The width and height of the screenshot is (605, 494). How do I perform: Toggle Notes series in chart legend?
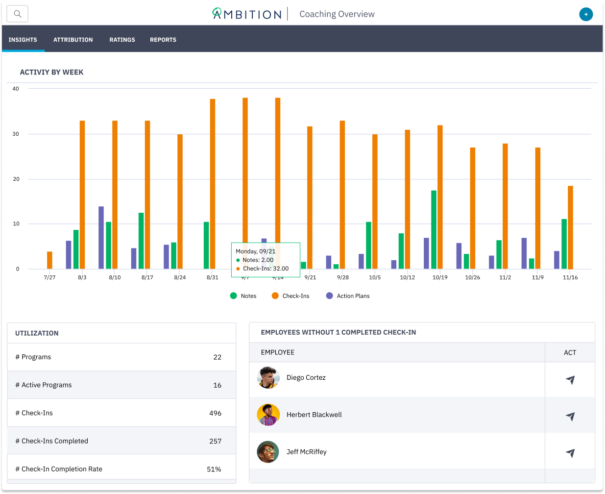point(243,296)
